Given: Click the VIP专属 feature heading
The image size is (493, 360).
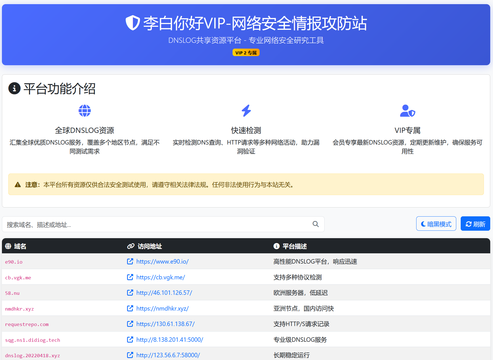Looking at the screenshot, I should coord(407,130).
